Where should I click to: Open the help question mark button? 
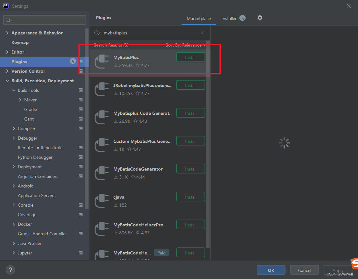pos(10,270)
